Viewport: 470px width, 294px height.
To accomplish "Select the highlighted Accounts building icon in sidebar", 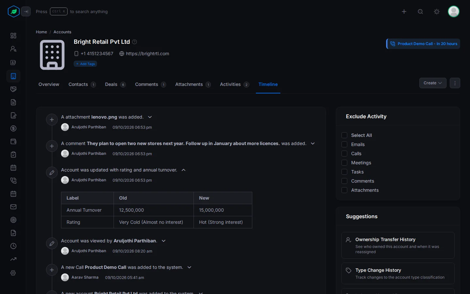I will click(x=13, y=76).
